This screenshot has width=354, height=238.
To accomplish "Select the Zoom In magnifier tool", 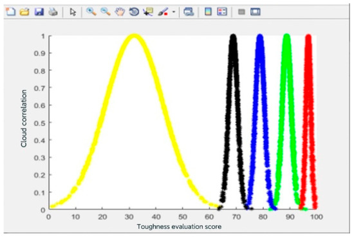I will [91, 12].
